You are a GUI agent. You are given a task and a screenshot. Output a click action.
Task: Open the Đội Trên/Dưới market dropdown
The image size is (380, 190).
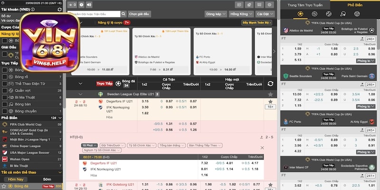coord(113,145)
